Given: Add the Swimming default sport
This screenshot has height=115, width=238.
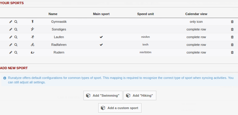Looking at the screenshot, I should 103,95.
